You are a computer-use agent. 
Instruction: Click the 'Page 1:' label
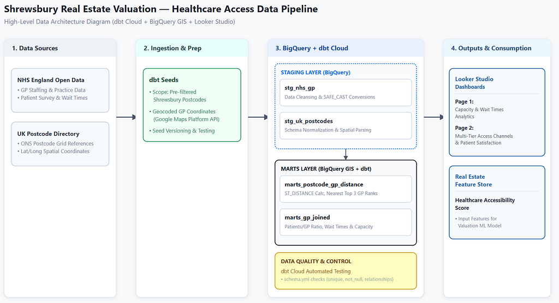464,101
